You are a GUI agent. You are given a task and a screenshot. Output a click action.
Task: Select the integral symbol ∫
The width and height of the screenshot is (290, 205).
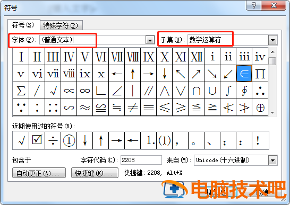coord(228,91)
